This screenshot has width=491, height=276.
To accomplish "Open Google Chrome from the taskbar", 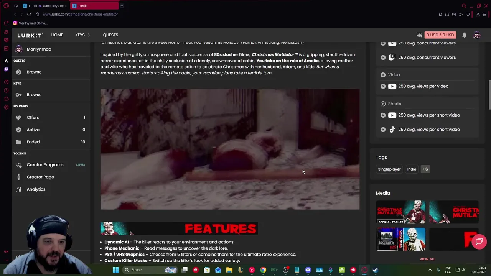I will tap(263, 270).
